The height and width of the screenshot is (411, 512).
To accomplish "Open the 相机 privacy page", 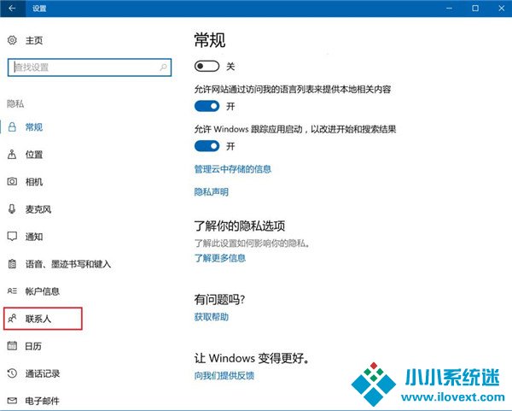I will (x=34, y=182).
